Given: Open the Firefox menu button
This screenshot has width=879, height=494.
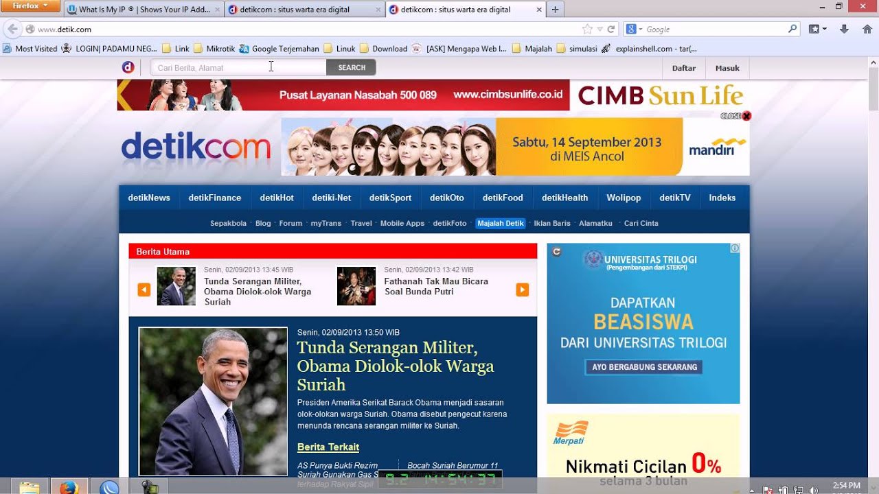Looking at the screenshot, I should [31, 6].
